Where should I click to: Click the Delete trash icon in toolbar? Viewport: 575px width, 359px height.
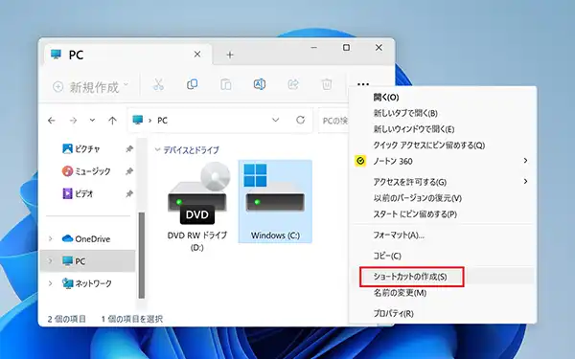click(327, 84)
